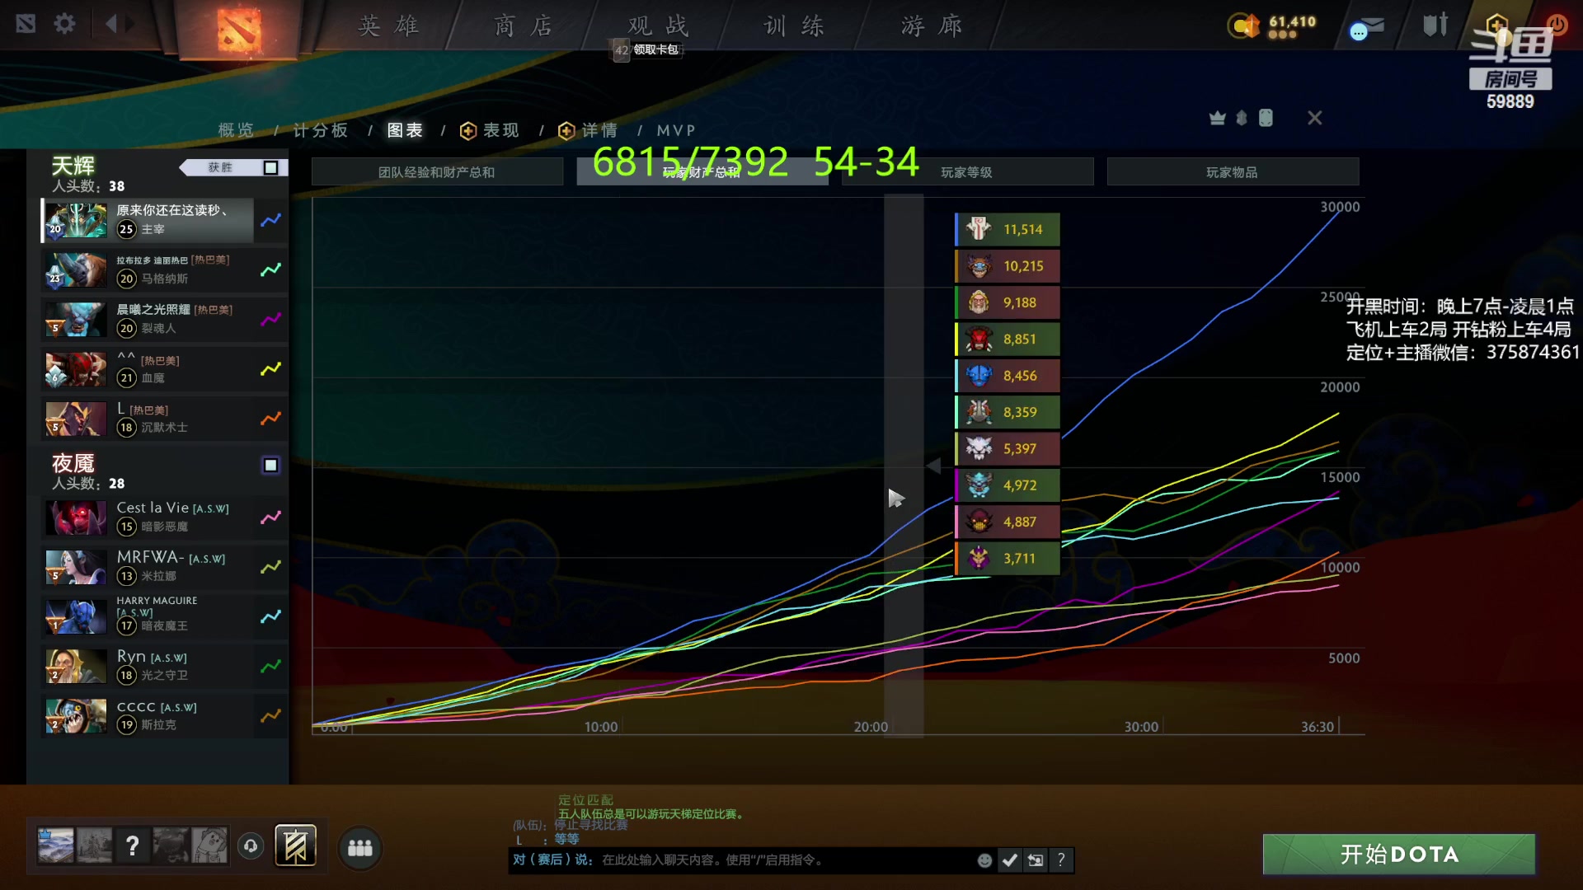1583x890 pixels.
Task: Open the settings gear
Action: coord(64,23)
